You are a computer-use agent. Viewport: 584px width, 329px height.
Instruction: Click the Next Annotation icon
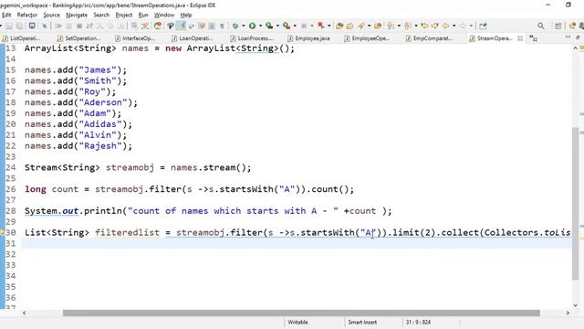pos(390,26)
